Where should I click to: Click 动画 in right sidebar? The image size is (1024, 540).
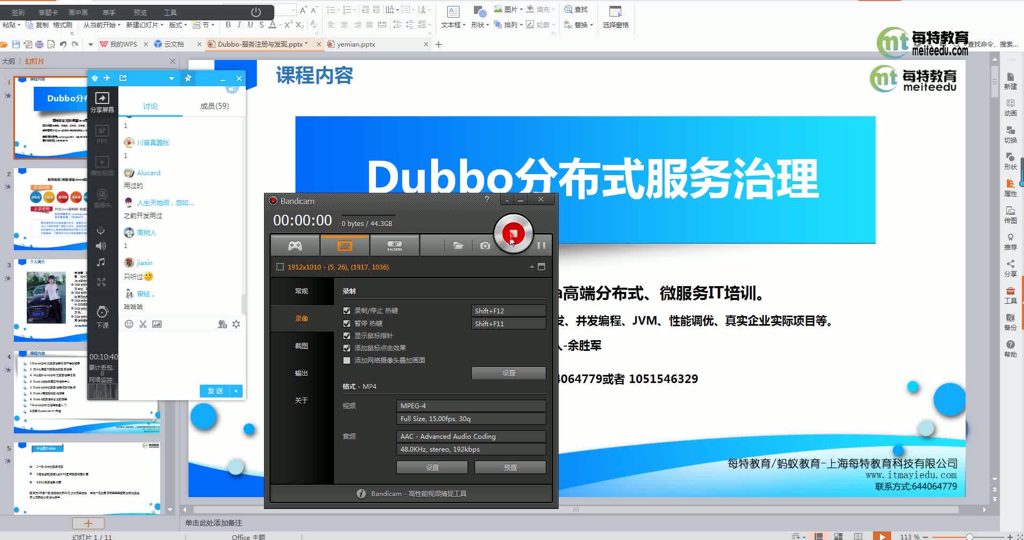tap(1010, 108)
